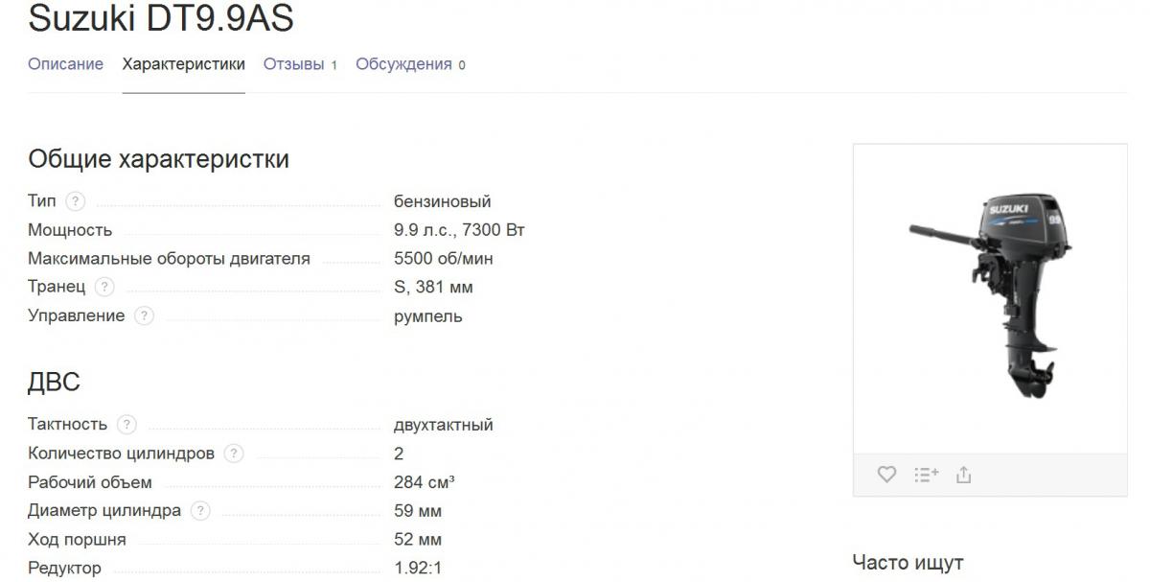The height and width of the screenshot is (582, 1150).
Task: Open the Диаметр цилиндра help icon
Action: click(200, 511)
